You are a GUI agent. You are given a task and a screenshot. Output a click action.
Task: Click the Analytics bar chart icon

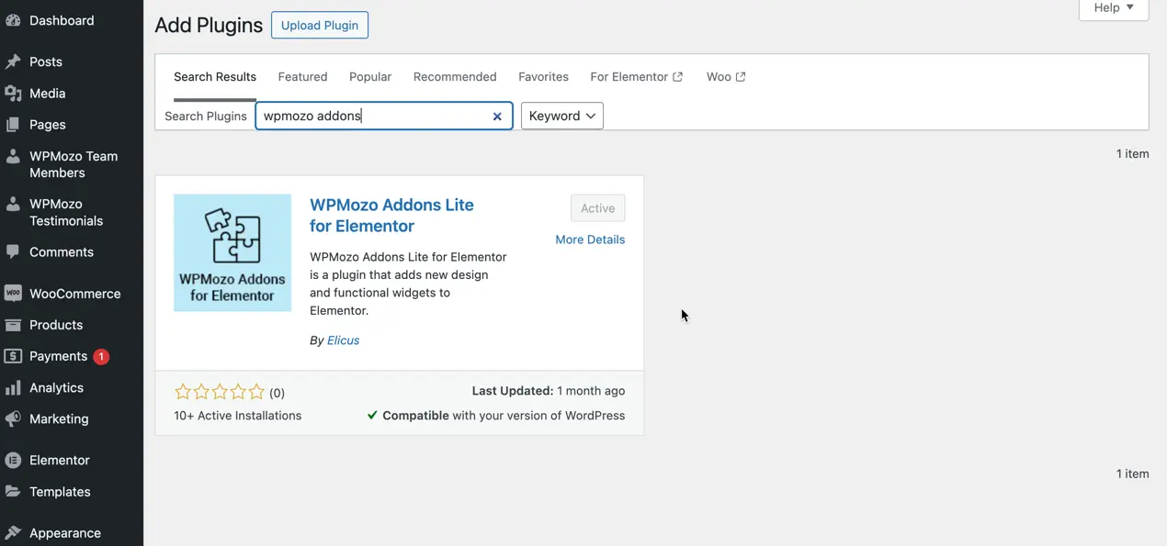pos(13,388)
